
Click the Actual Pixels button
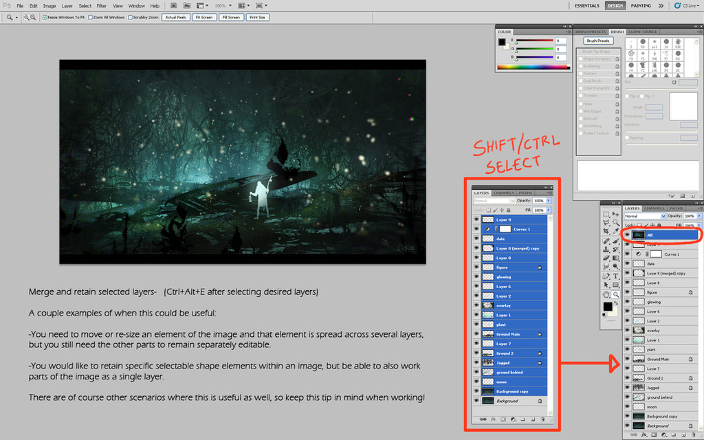(175, 17)
